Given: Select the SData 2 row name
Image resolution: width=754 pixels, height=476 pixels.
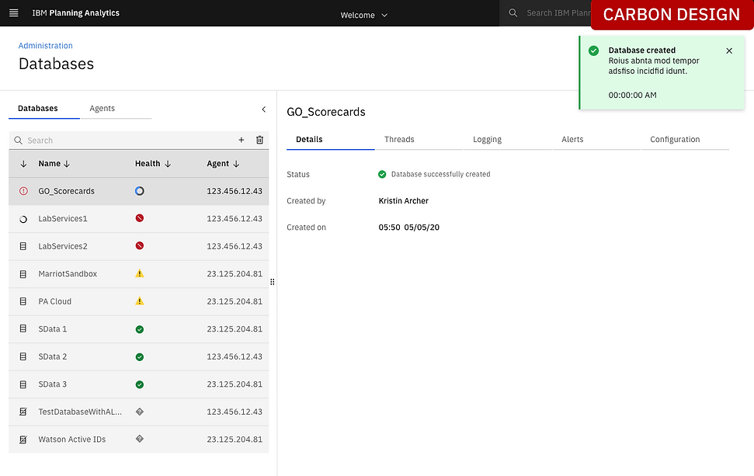Looking at the screenshot, I should 52,356.
